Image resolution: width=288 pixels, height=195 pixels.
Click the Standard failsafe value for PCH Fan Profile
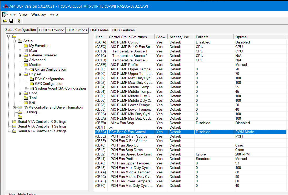tap(203, 159)
